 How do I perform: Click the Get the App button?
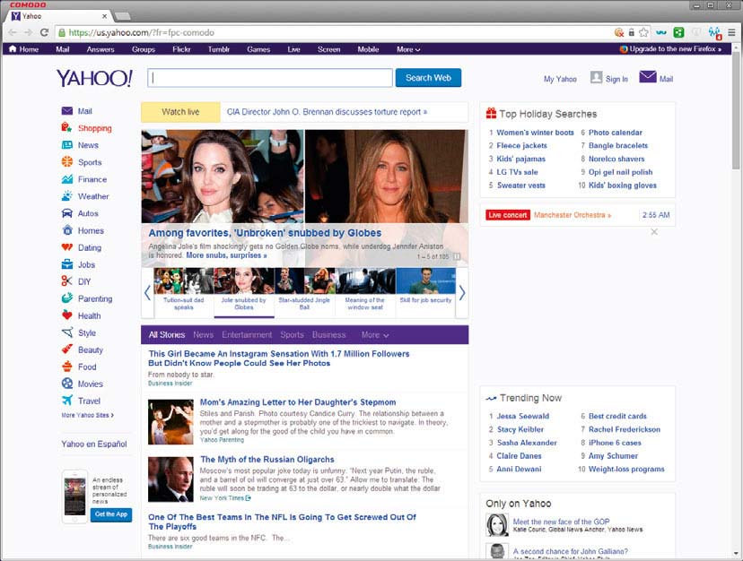click(111, 514)
